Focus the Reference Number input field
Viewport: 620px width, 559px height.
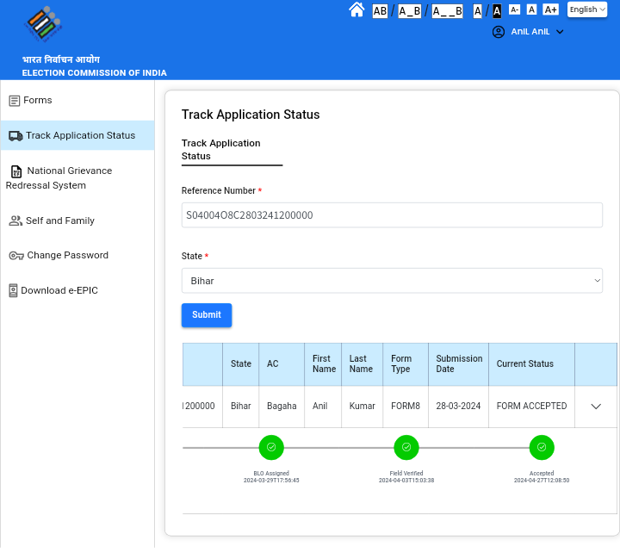point(392,215)
